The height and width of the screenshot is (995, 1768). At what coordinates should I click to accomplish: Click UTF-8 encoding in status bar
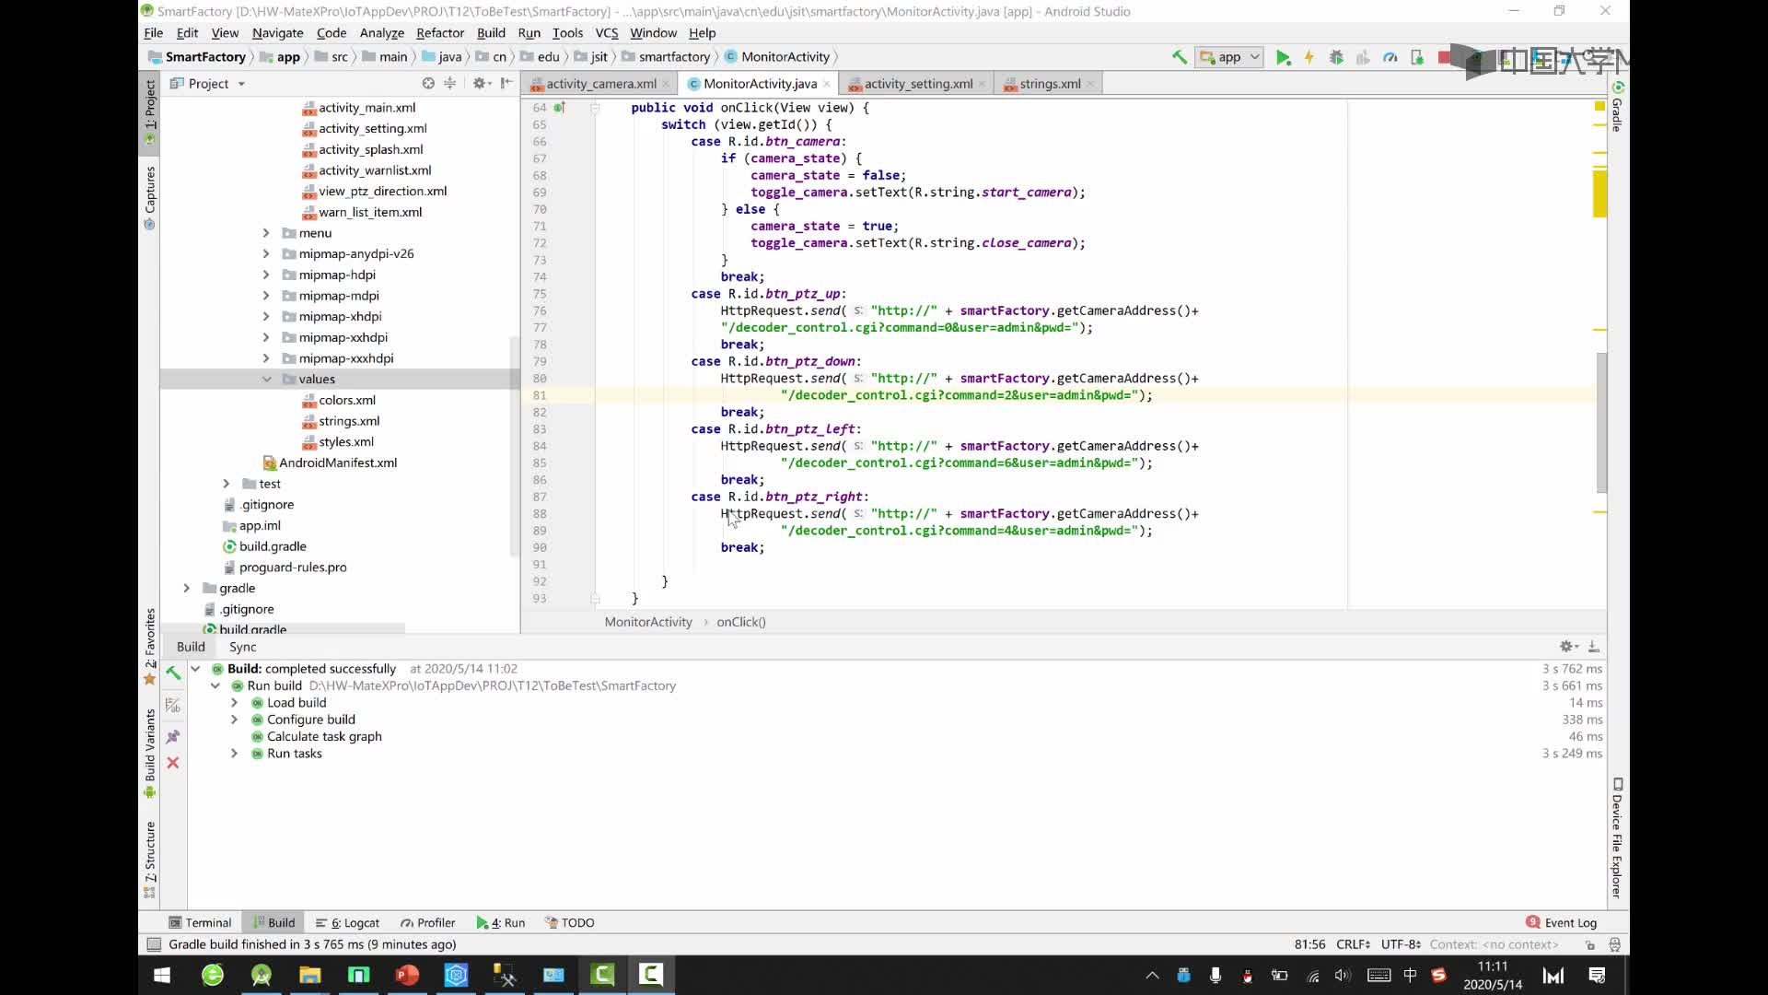coord(1401,944)
